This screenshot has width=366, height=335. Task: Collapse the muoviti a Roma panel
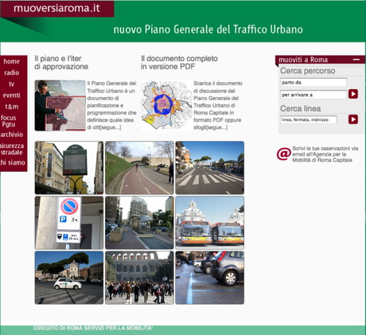pyautogui.click(x=356, y=60)
